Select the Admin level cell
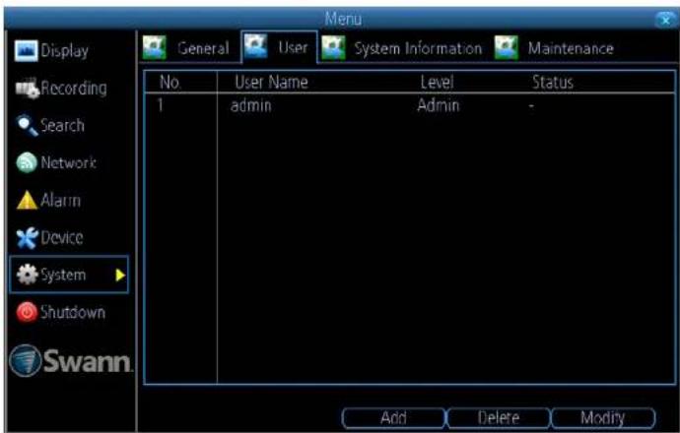Viewport: 680px width, 433px height. (438, 105)
